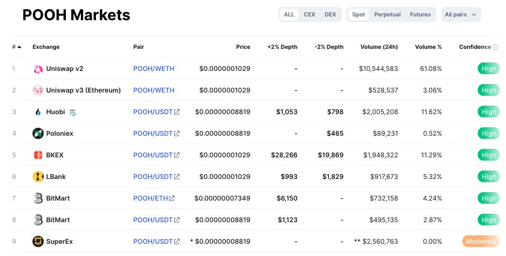The image size is (506, 256).
Task: Click external link icon in BKEX row
Action: 177,155
